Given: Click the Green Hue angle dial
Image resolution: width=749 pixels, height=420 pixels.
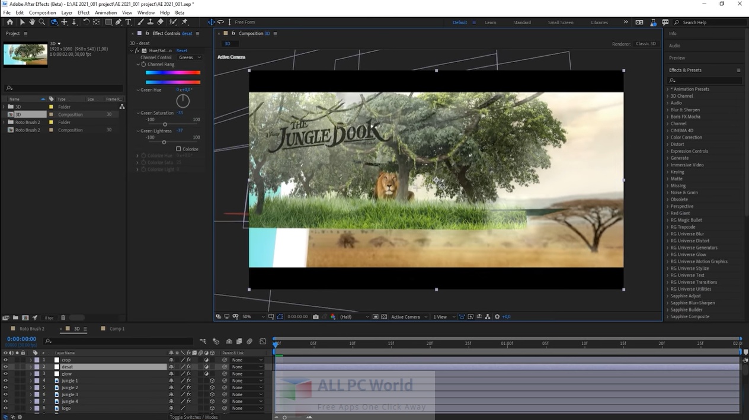Looking at the screenshot, I should point(183,101).
